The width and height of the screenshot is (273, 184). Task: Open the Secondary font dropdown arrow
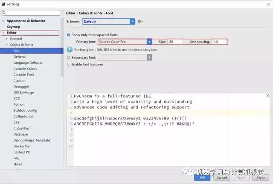pos(149,57)
